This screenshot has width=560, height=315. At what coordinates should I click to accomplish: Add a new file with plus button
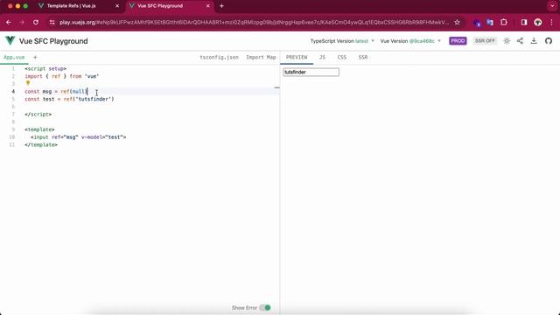(35, 57)
